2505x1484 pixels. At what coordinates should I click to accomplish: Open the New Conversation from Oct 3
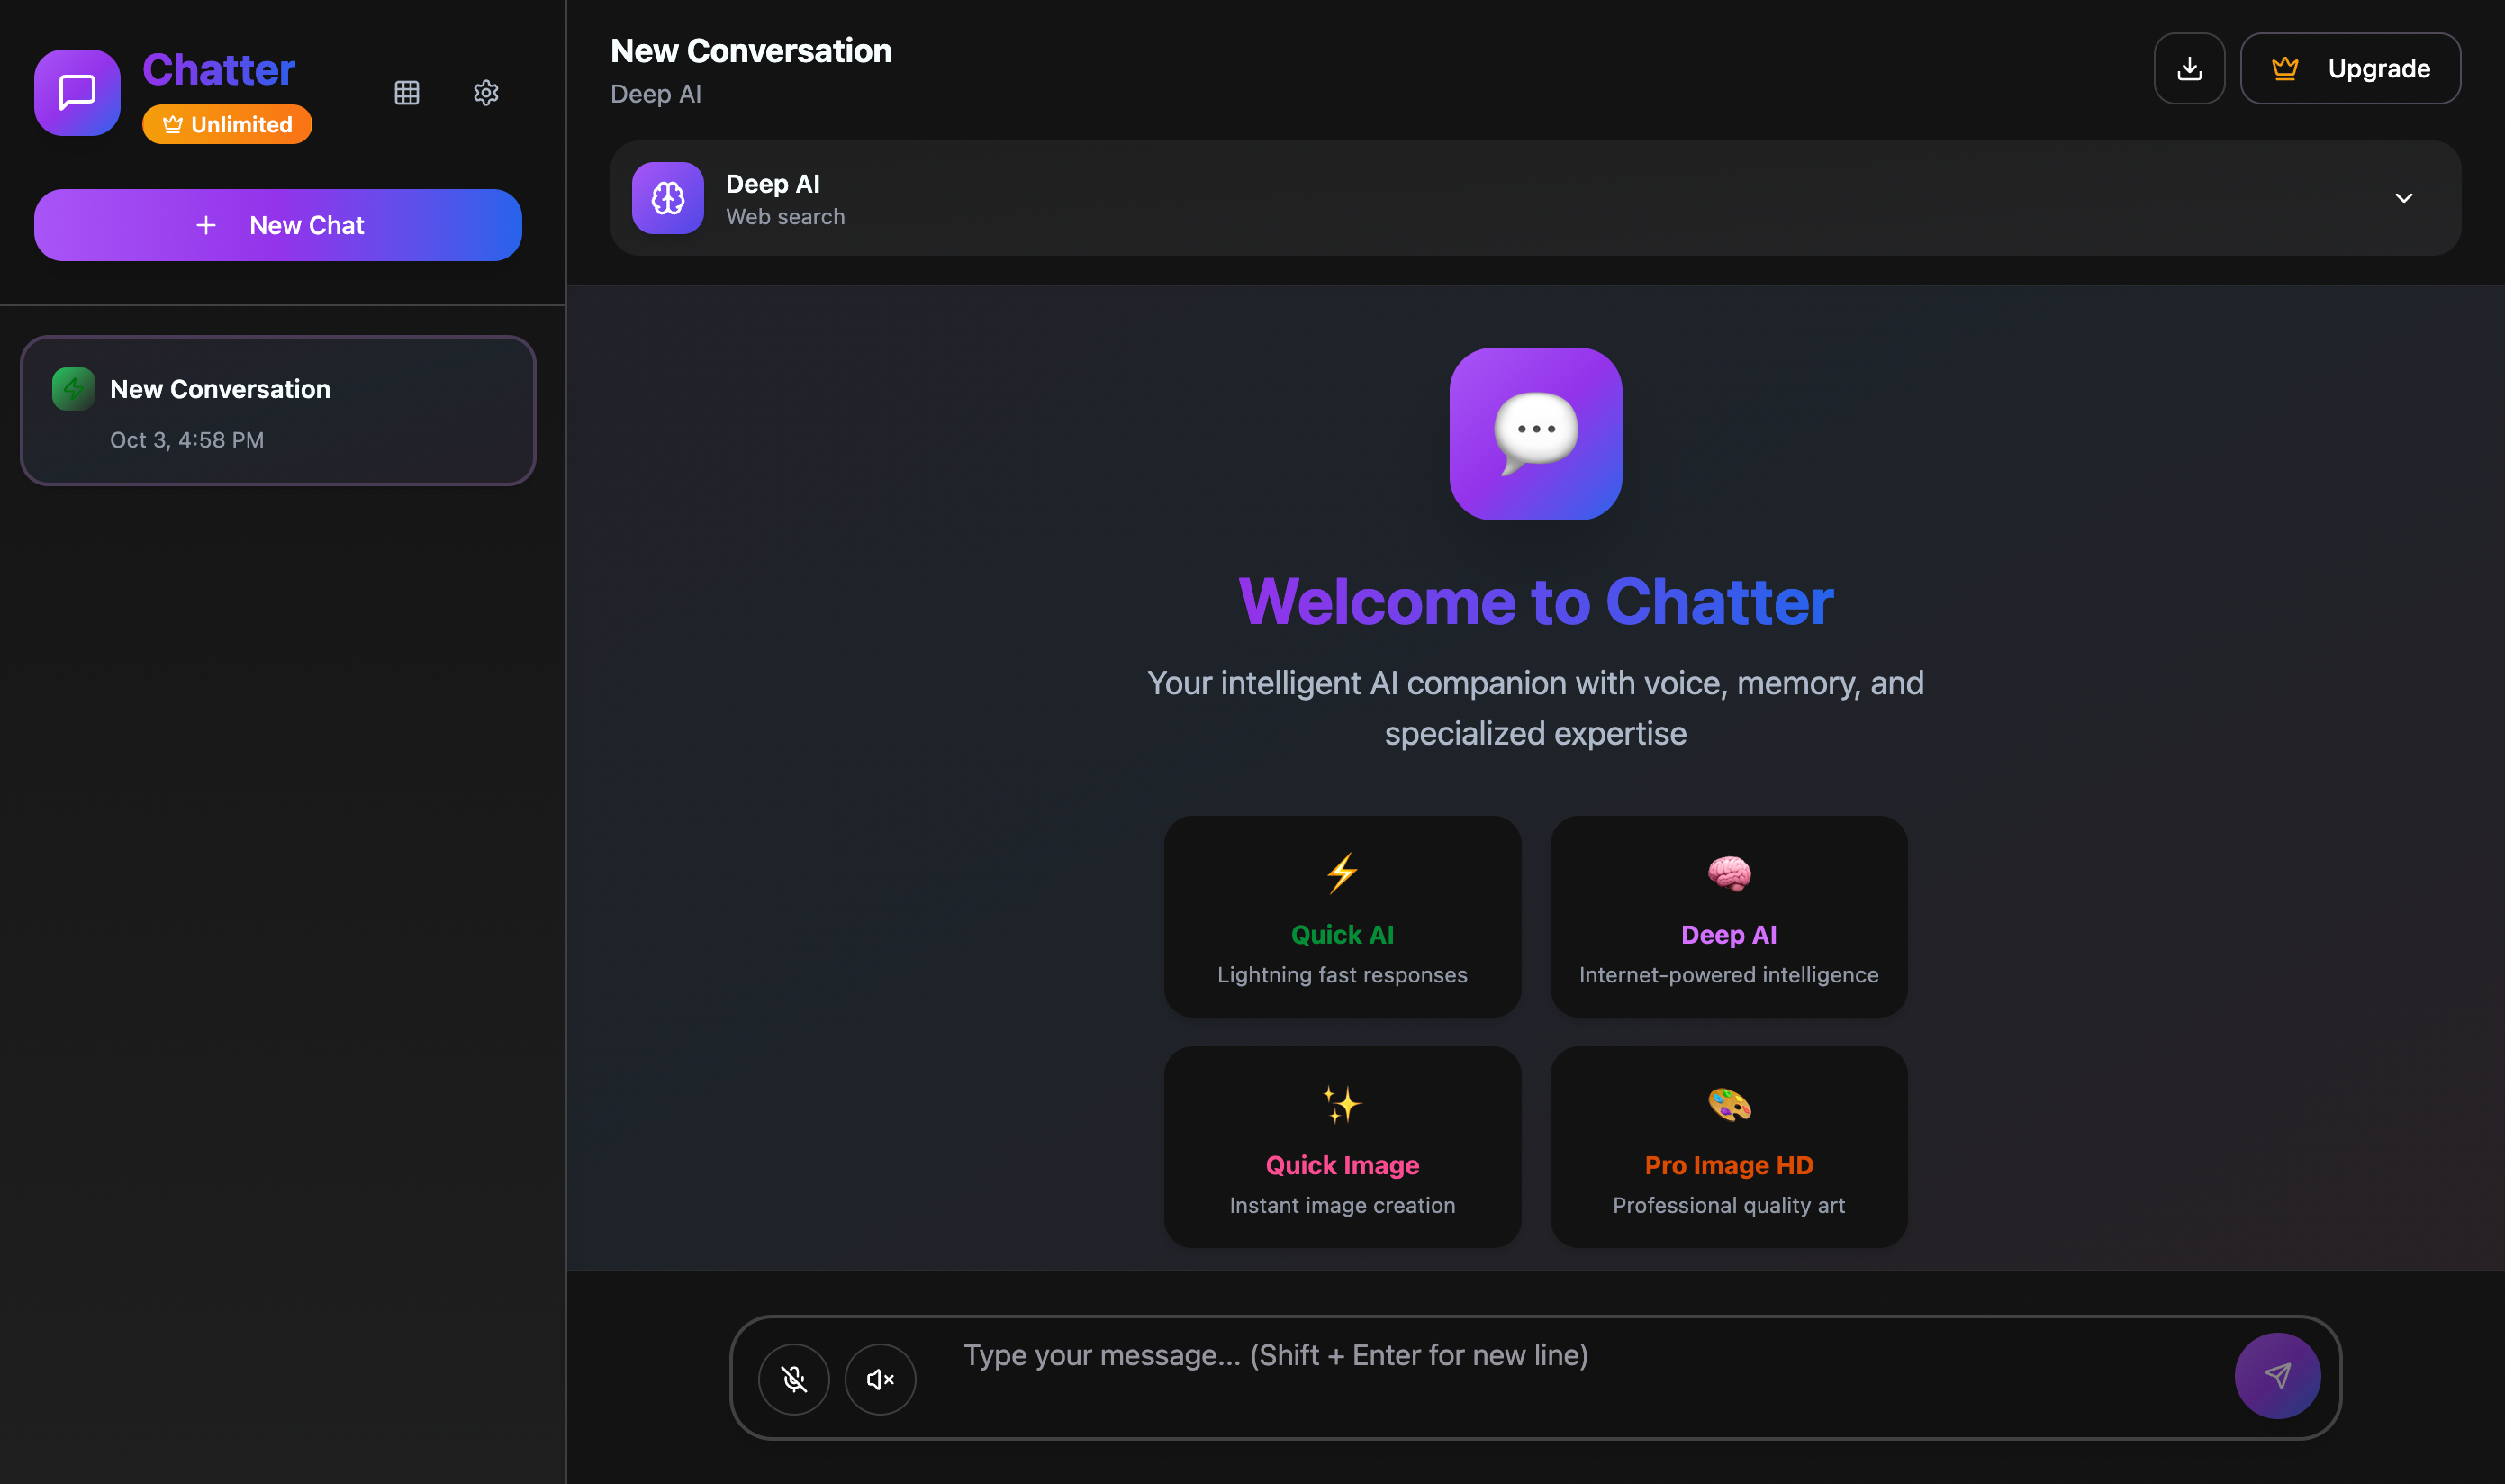278,411
